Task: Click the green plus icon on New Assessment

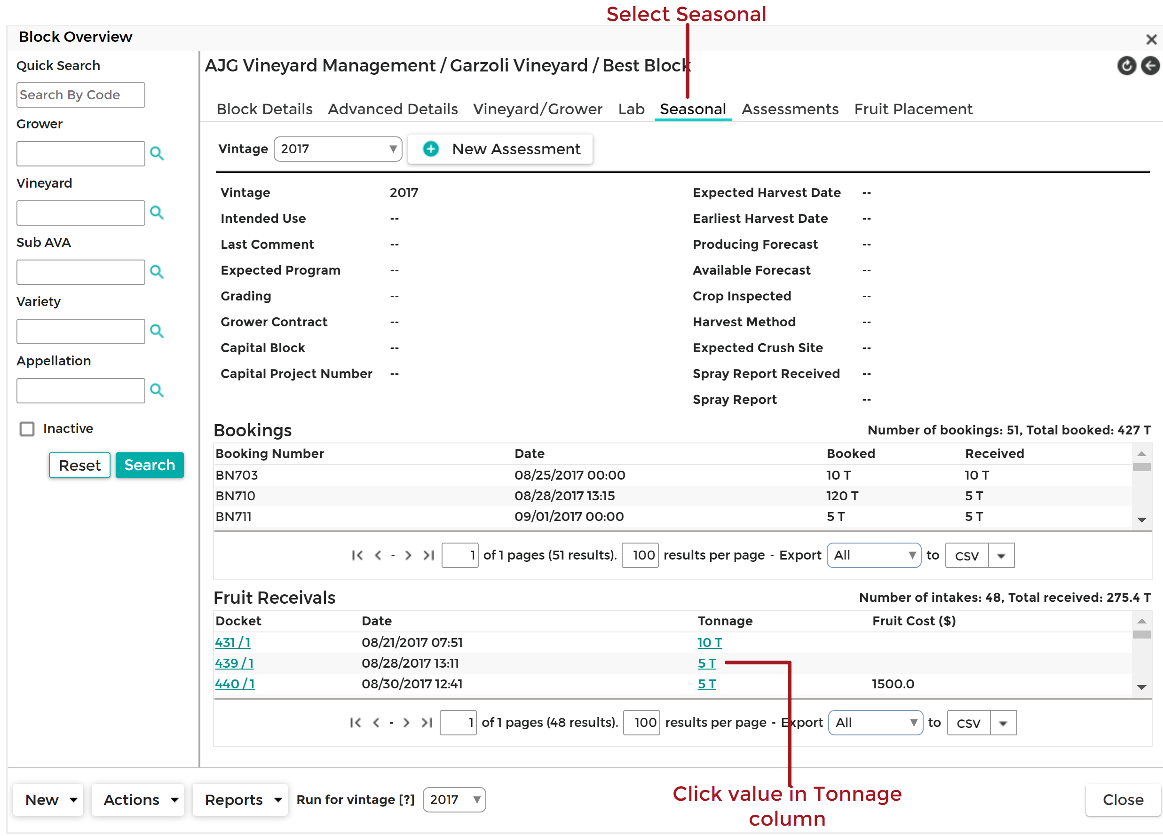Action: pos(431,149)
